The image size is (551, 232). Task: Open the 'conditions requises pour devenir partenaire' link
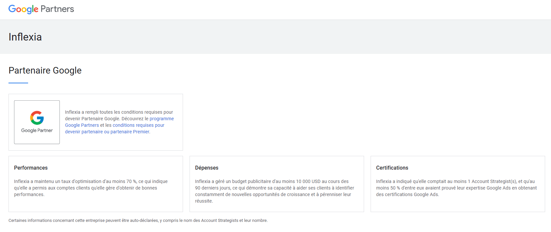pos(138,125)
